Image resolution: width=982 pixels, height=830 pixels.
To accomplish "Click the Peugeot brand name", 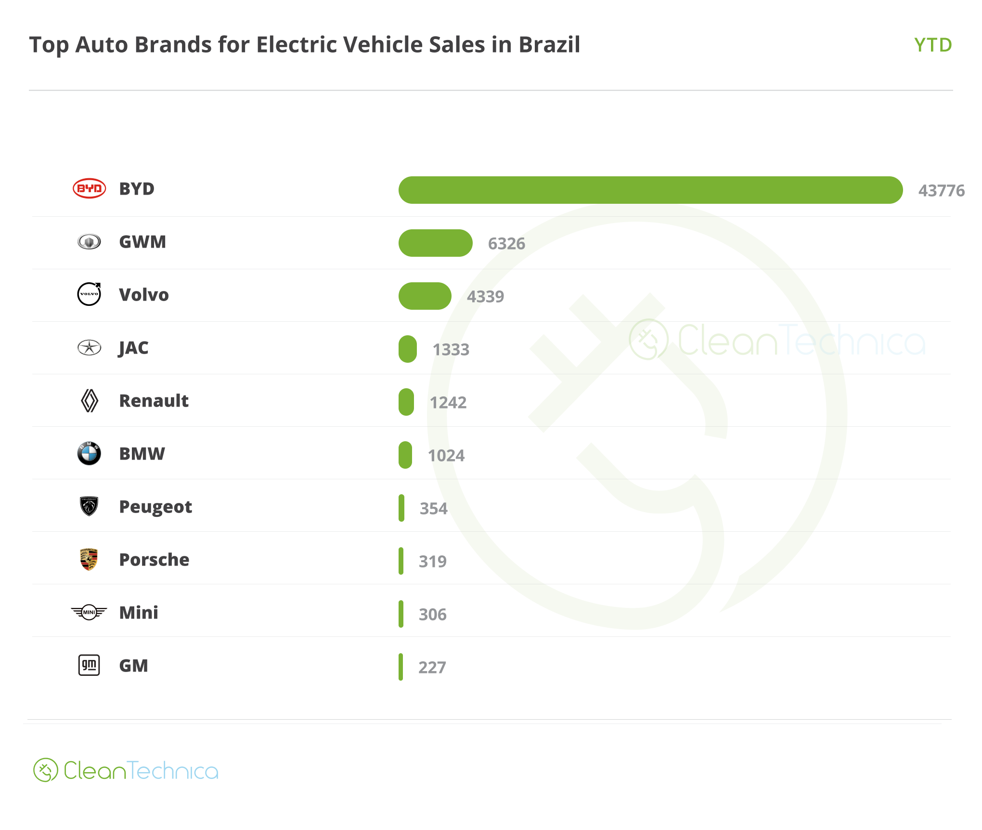I will click(155, 507).
